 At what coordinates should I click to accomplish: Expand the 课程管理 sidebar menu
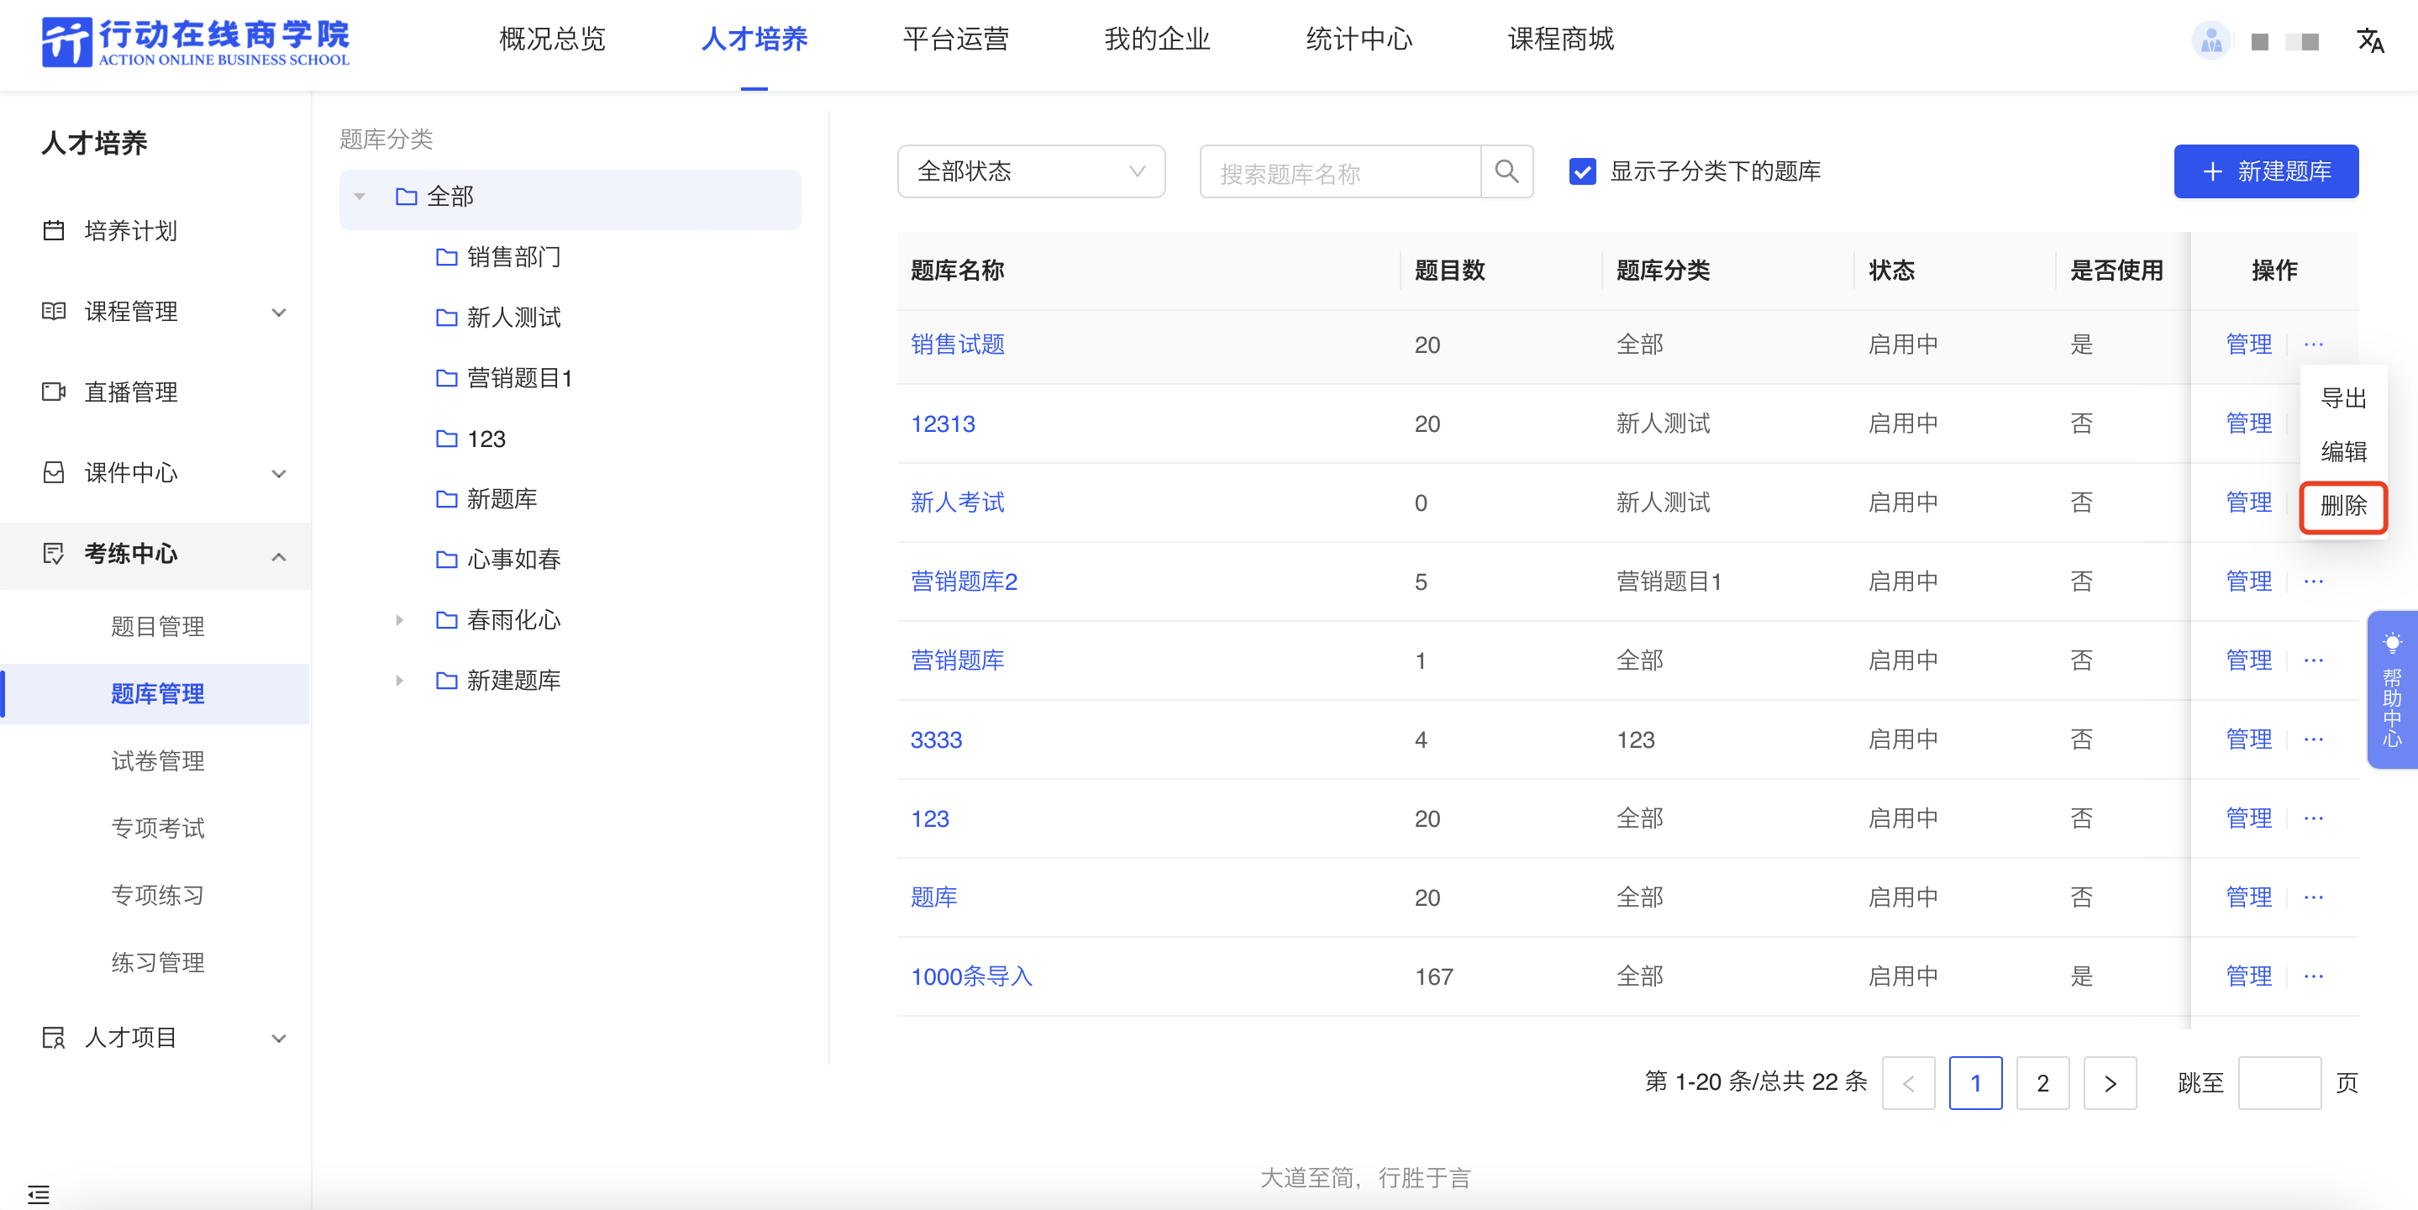pos(279,312)
